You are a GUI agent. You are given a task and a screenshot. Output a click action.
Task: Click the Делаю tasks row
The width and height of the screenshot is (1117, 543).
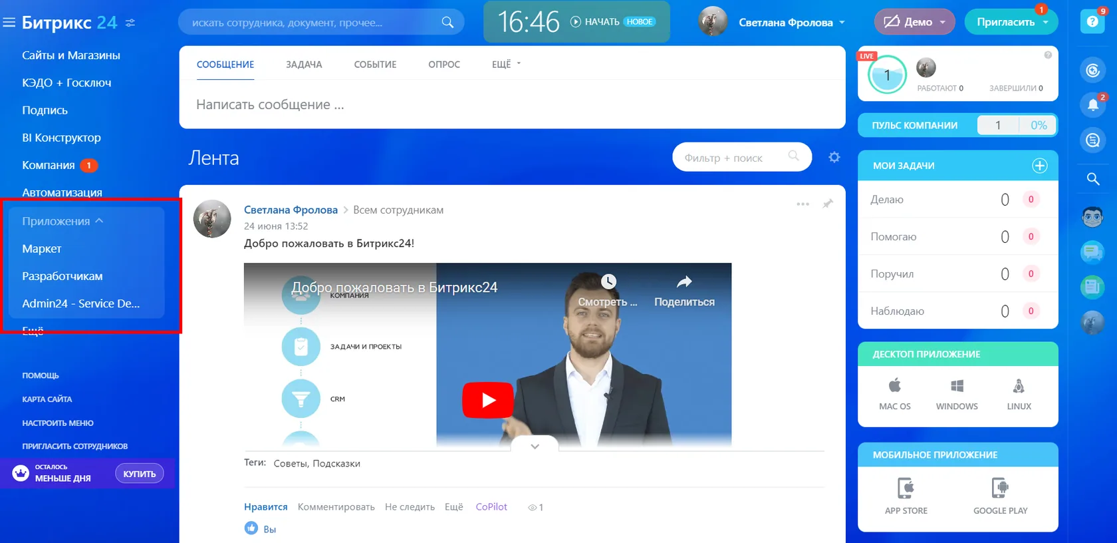pos(957,199)
